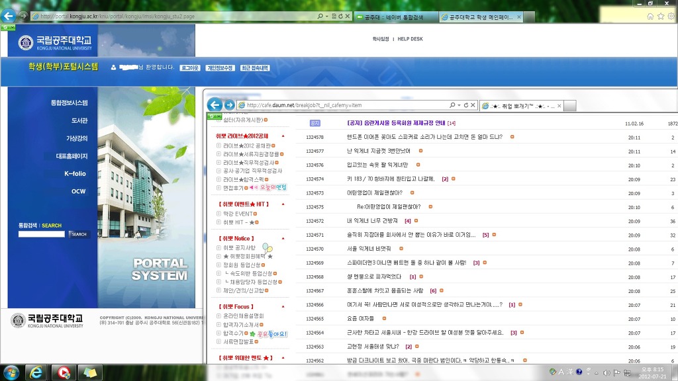Toggle the IME Hanja conversion icon
The image size is (678, 381).
click(570, 372)
